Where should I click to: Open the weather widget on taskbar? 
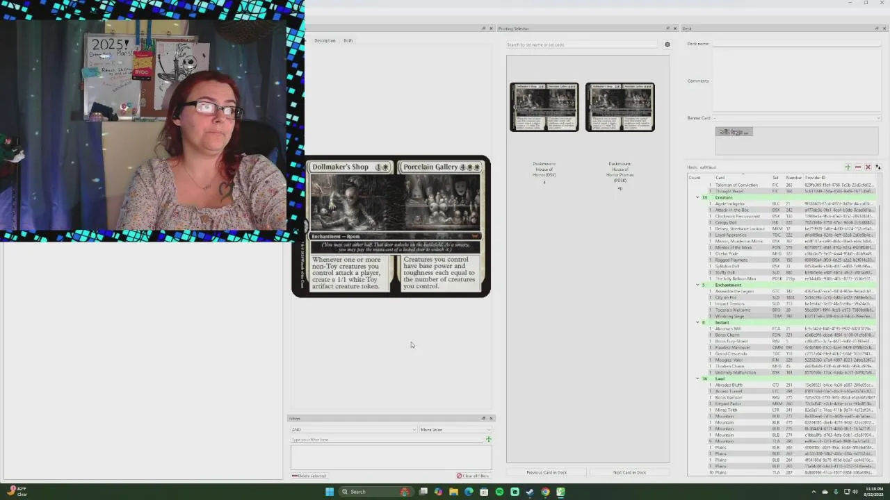click(17, 492)
